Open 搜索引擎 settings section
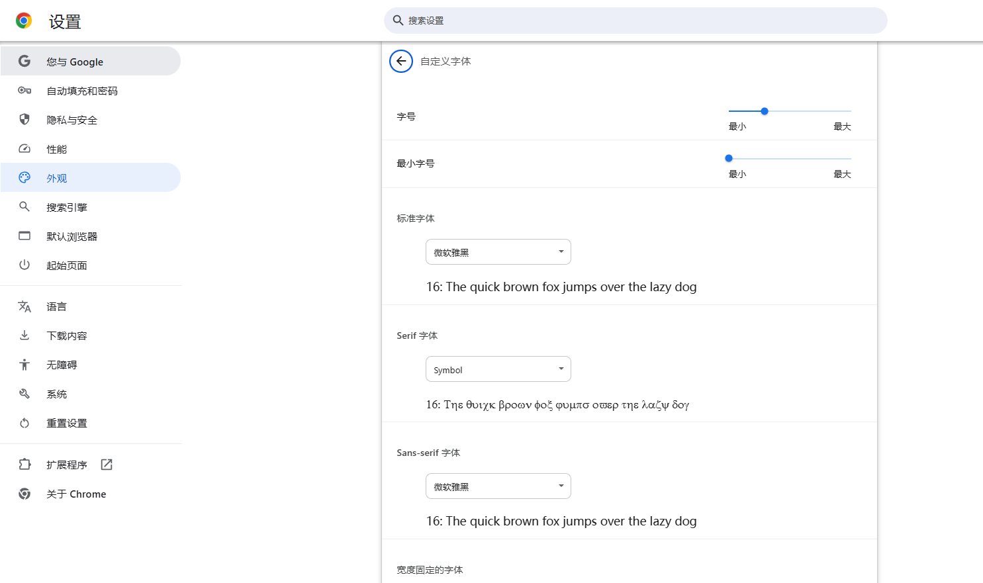Viewport: 983px width, 583px height. coord(91,207)
